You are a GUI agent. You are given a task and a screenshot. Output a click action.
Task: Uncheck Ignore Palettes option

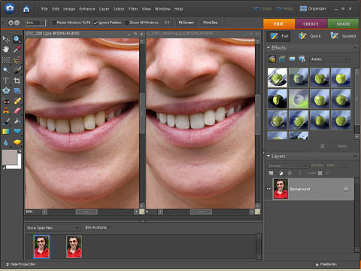(96, 23)
